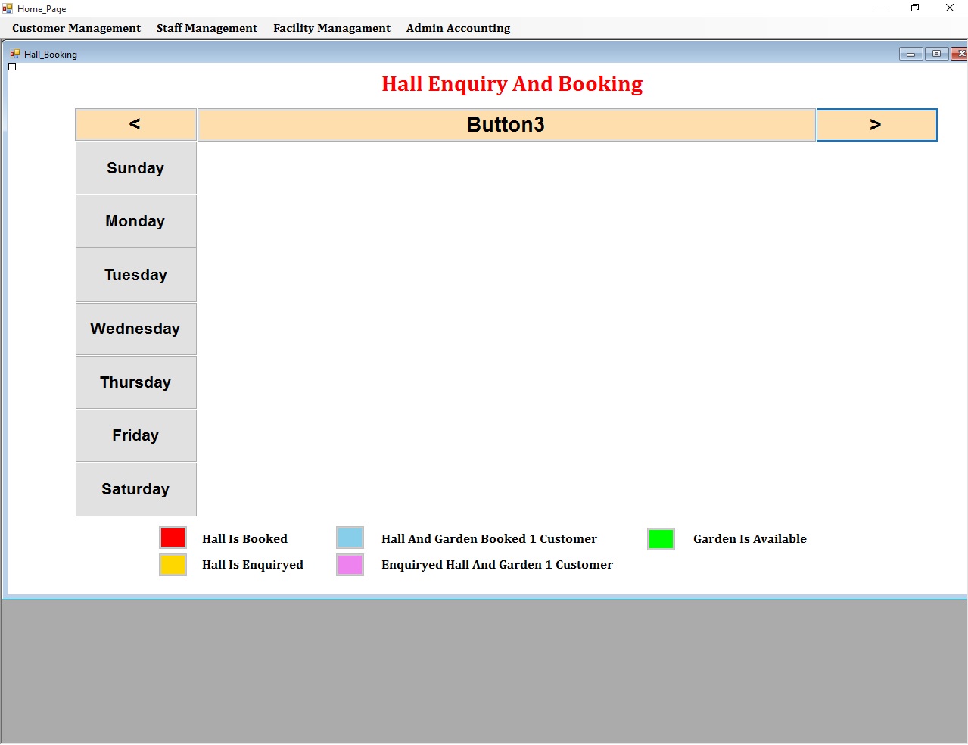Click the Button3 month header
Screen dimensions: 968x745
coord(506,125)
